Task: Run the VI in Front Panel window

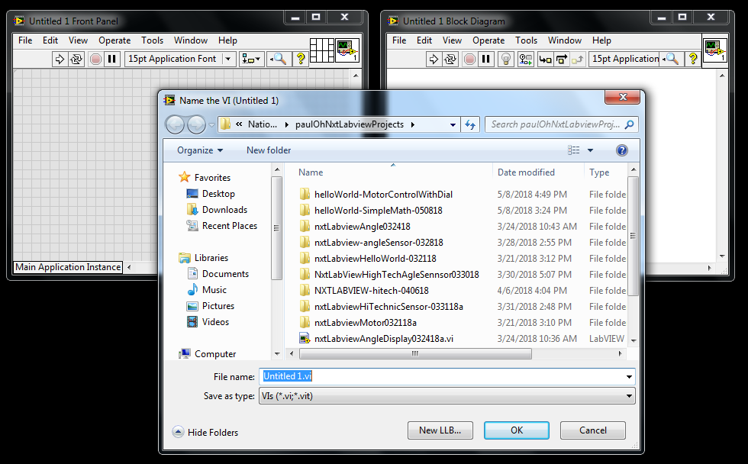Action: click(x=60, y=59)
